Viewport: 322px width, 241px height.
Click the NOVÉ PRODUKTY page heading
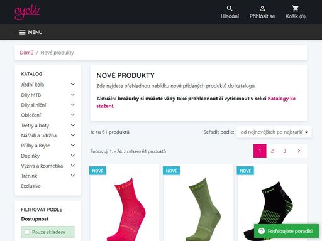coord(125,75)
